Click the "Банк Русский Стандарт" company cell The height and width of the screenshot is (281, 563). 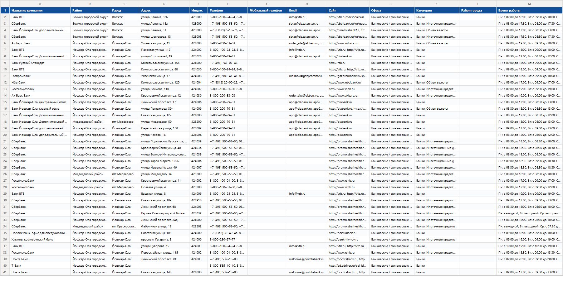click(x=40, y=63)
